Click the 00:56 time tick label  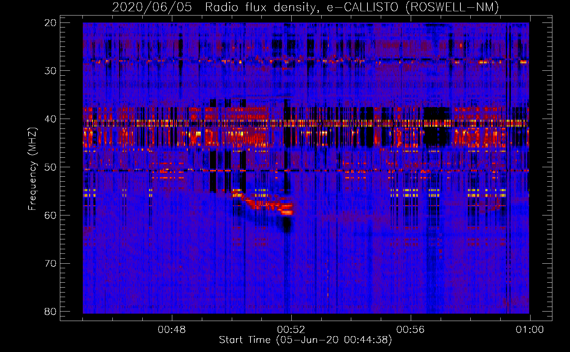point(410,330)
